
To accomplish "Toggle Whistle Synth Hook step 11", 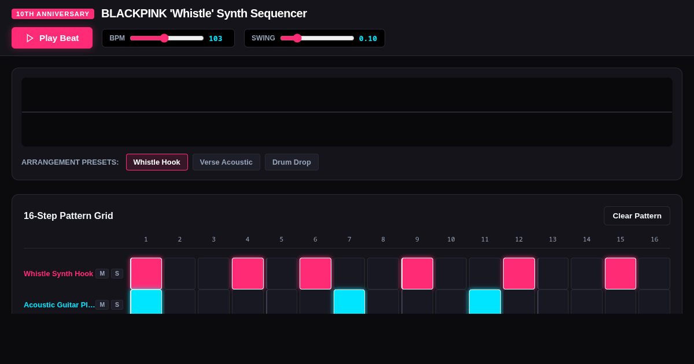I will coord(485,273).
